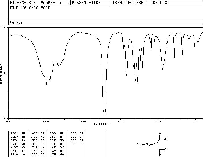Click the 500 x-axis tick label
The width and height of the screenshot is (203, 157).
195,122
